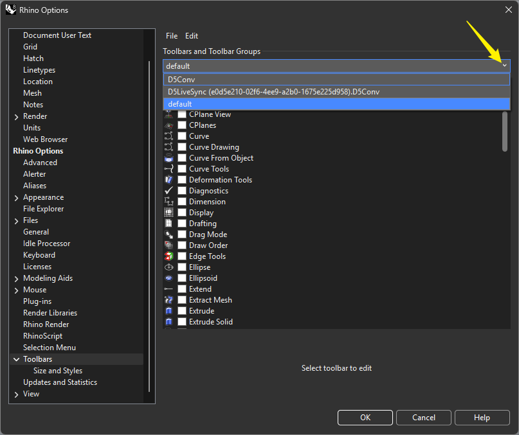
Task: Click the options tree scrollbar
Action: click(149, 226)
